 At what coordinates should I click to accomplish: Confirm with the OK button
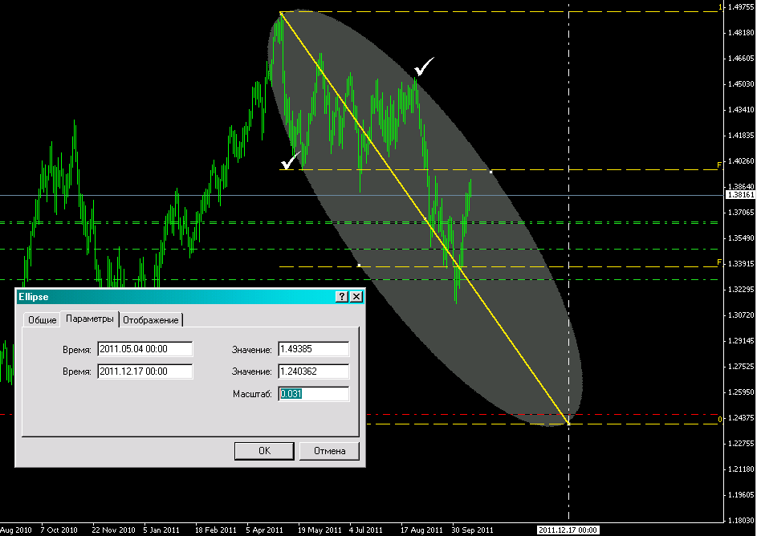264,451
